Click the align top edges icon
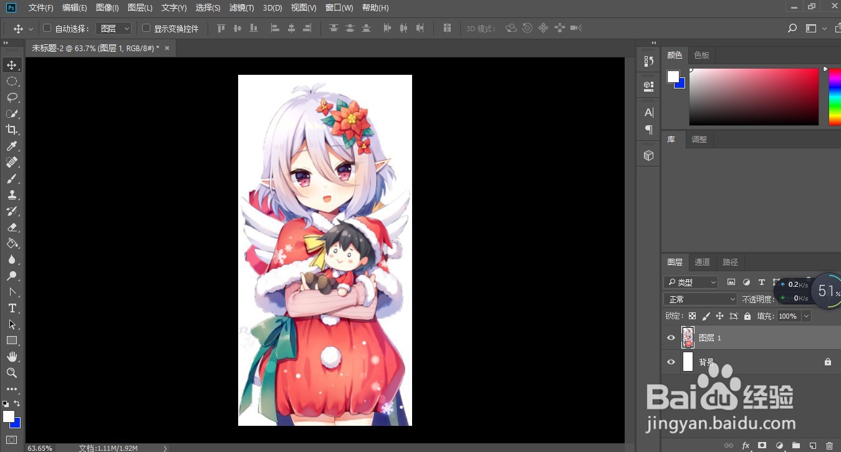Image resolution: width=841 pixels, height=452 pixels. [x=221, y=28]
